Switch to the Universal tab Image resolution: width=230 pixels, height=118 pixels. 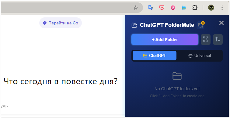[x=200, y=55]
